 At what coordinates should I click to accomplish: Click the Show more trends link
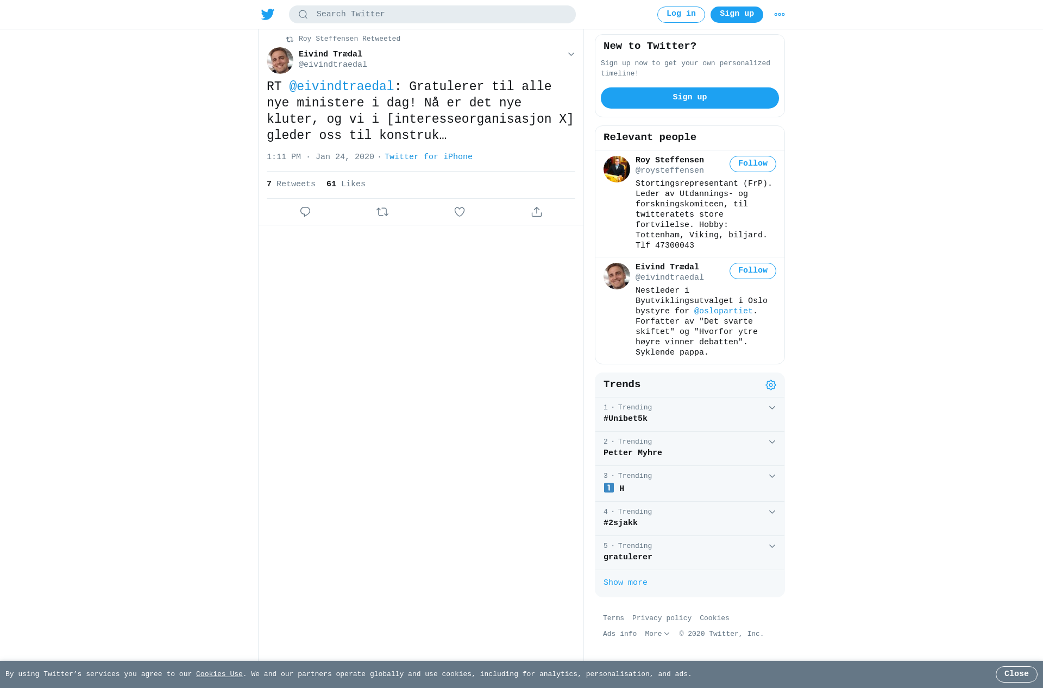625,583
